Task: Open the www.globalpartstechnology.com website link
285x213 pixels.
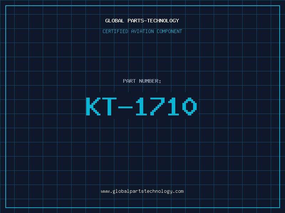Action: (142, 191)
